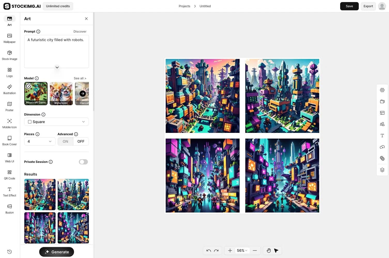Image resolution: width=389 pixels, height=258 pixels.
Task: Open the Logo generator
Action: 9,72
